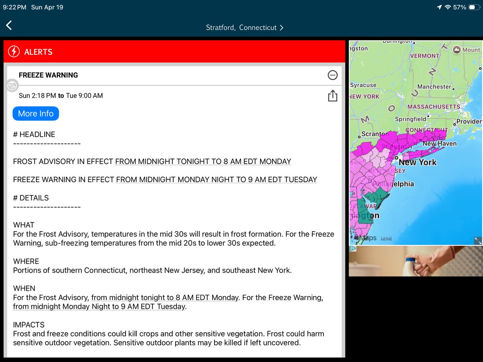Tap the '# DETAILS' section heading

[31, 198]
